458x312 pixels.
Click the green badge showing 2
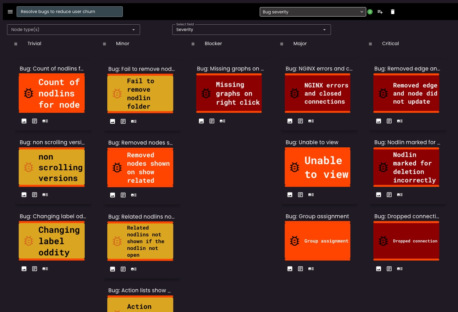[370, 12]
